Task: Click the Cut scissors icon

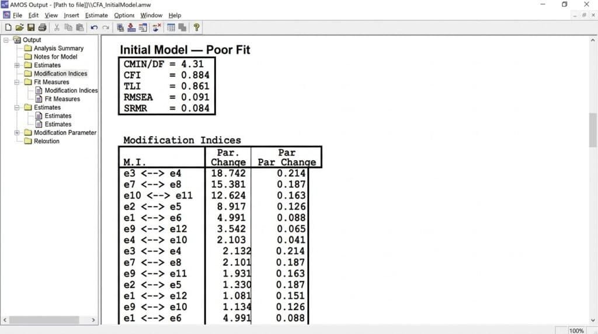Action: tap(57, 27)
